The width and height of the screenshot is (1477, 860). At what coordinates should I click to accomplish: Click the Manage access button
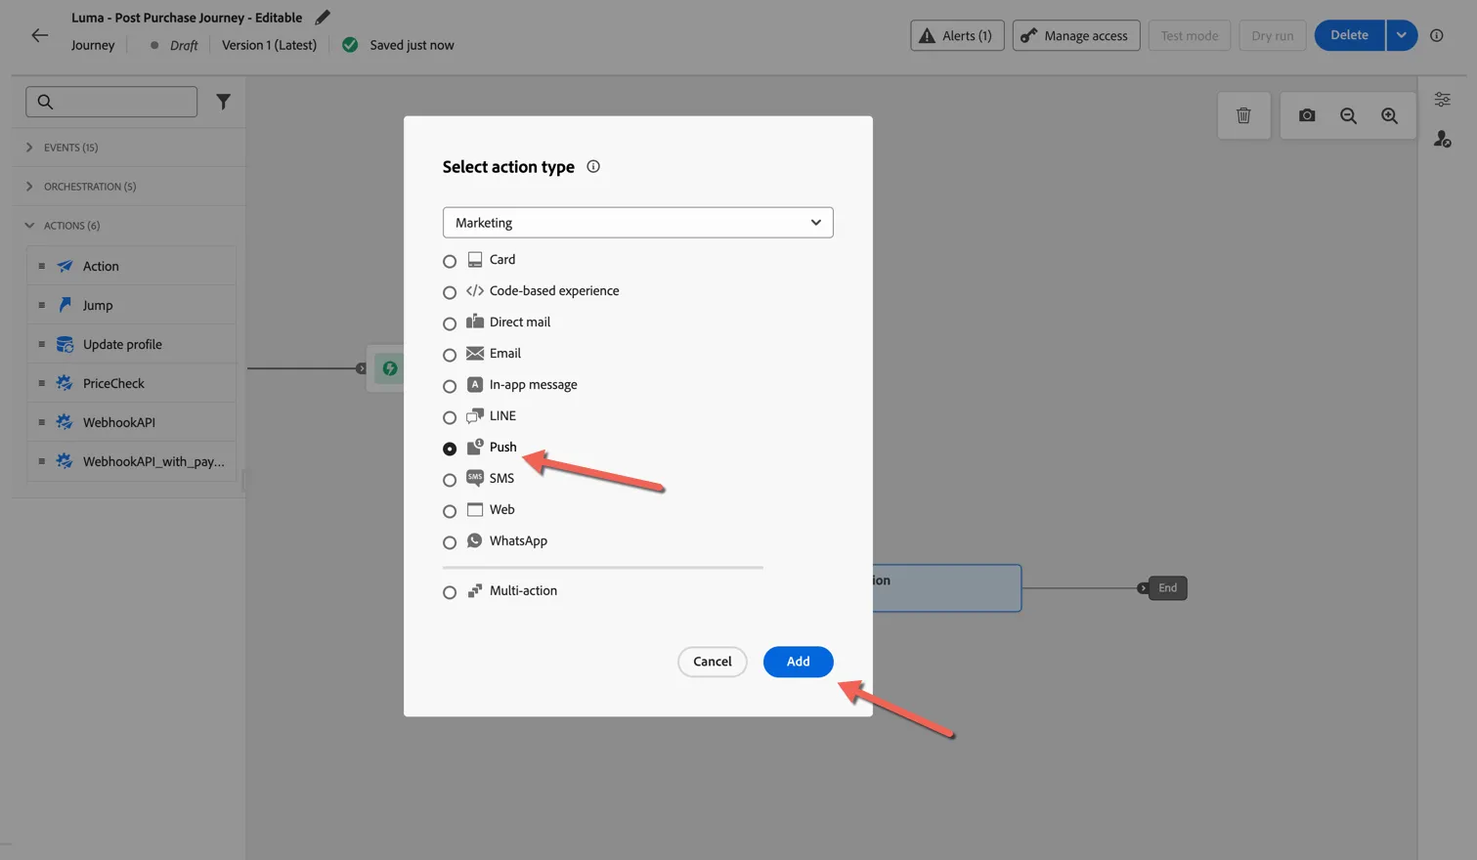[1076, 35]
